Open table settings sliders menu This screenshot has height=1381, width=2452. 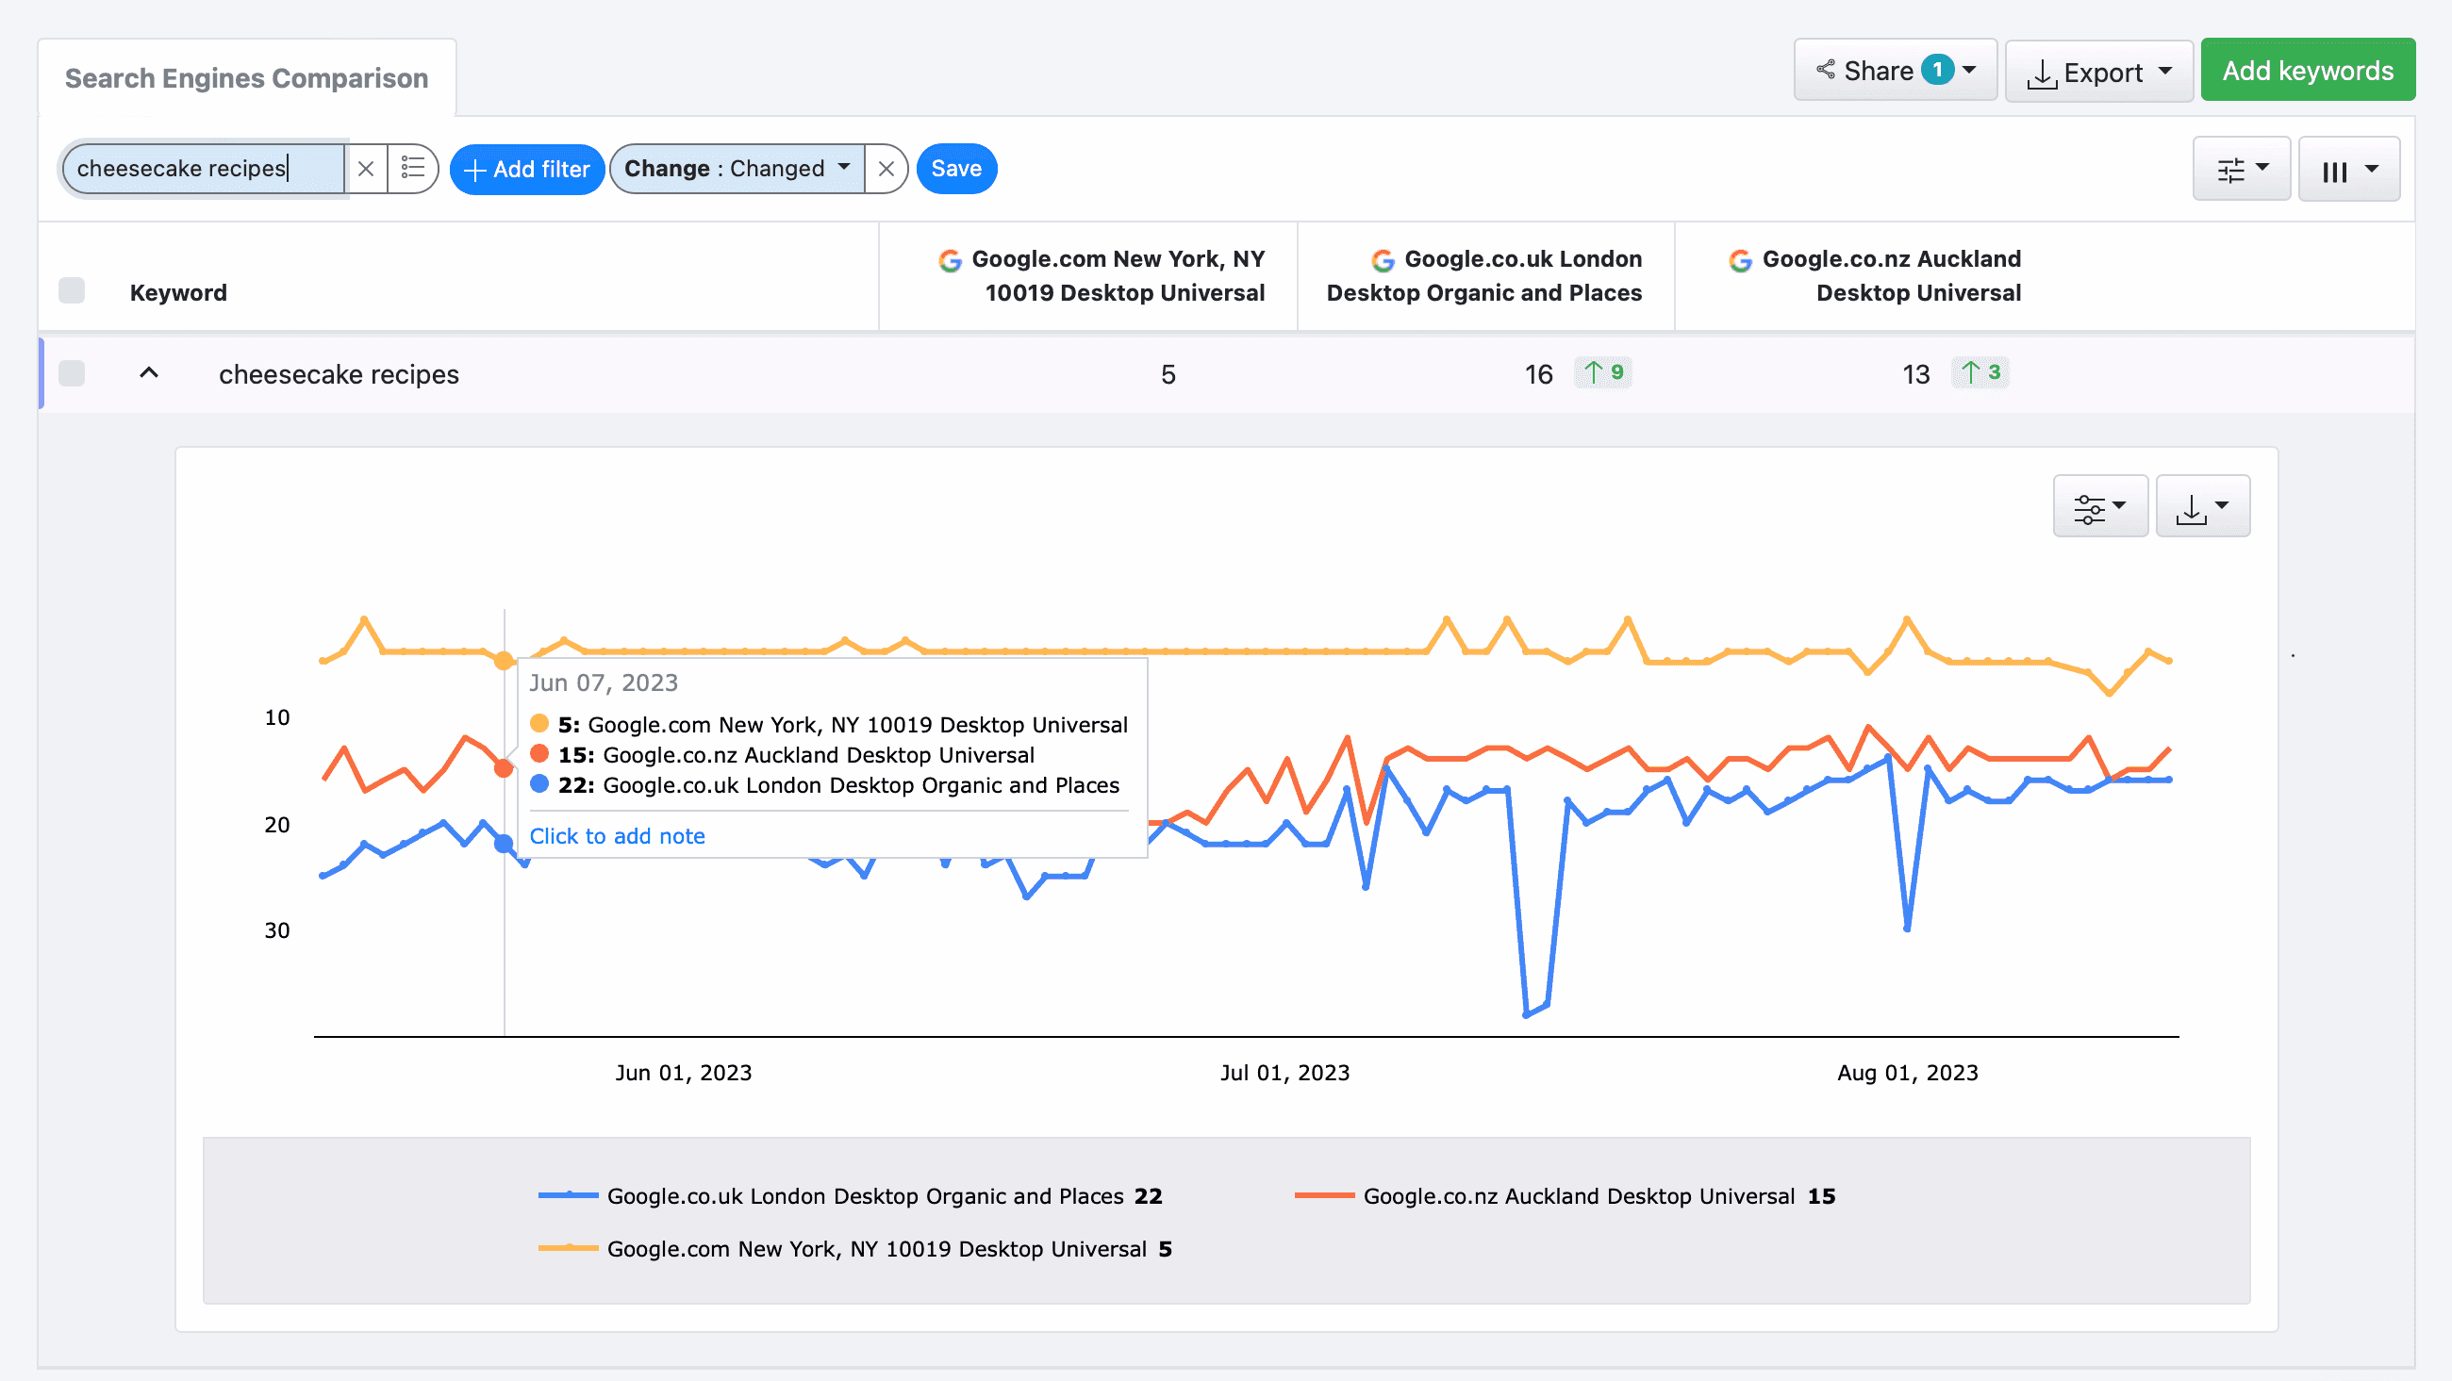(x=2241, y=170)
